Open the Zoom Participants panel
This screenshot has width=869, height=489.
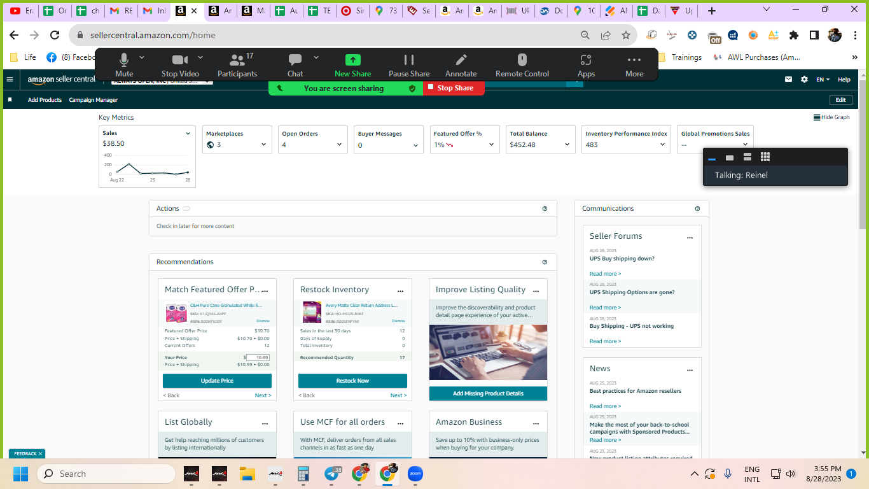click(237, 65)
